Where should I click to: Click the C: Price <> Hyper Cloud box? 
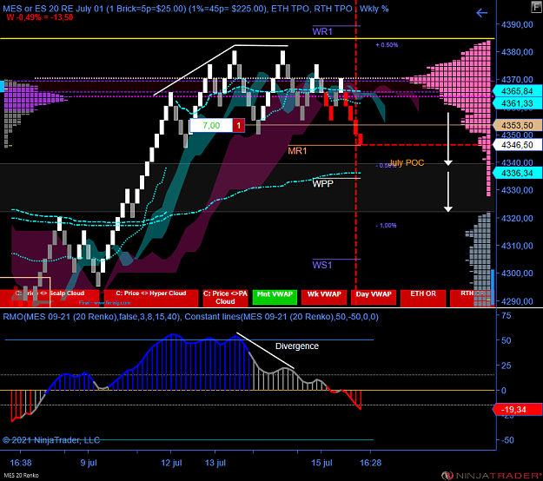pos(151,298)
